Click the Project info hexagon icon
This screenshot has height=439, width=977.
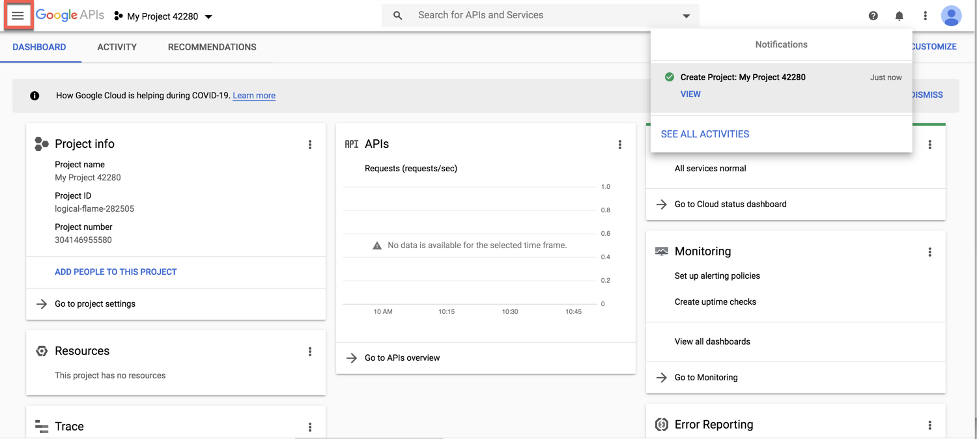42,144
